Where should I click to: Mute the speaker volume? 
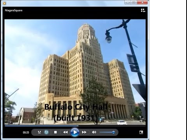94,132
